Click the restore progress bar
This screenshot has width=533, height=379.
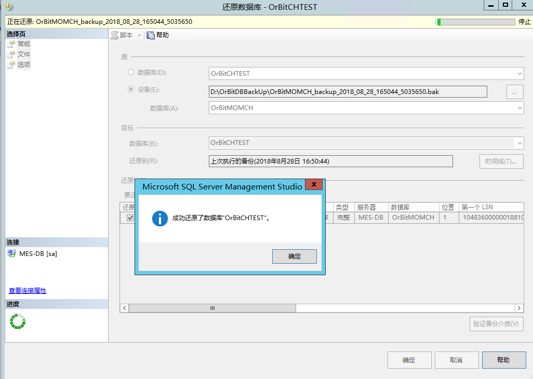tap(475, 22)
